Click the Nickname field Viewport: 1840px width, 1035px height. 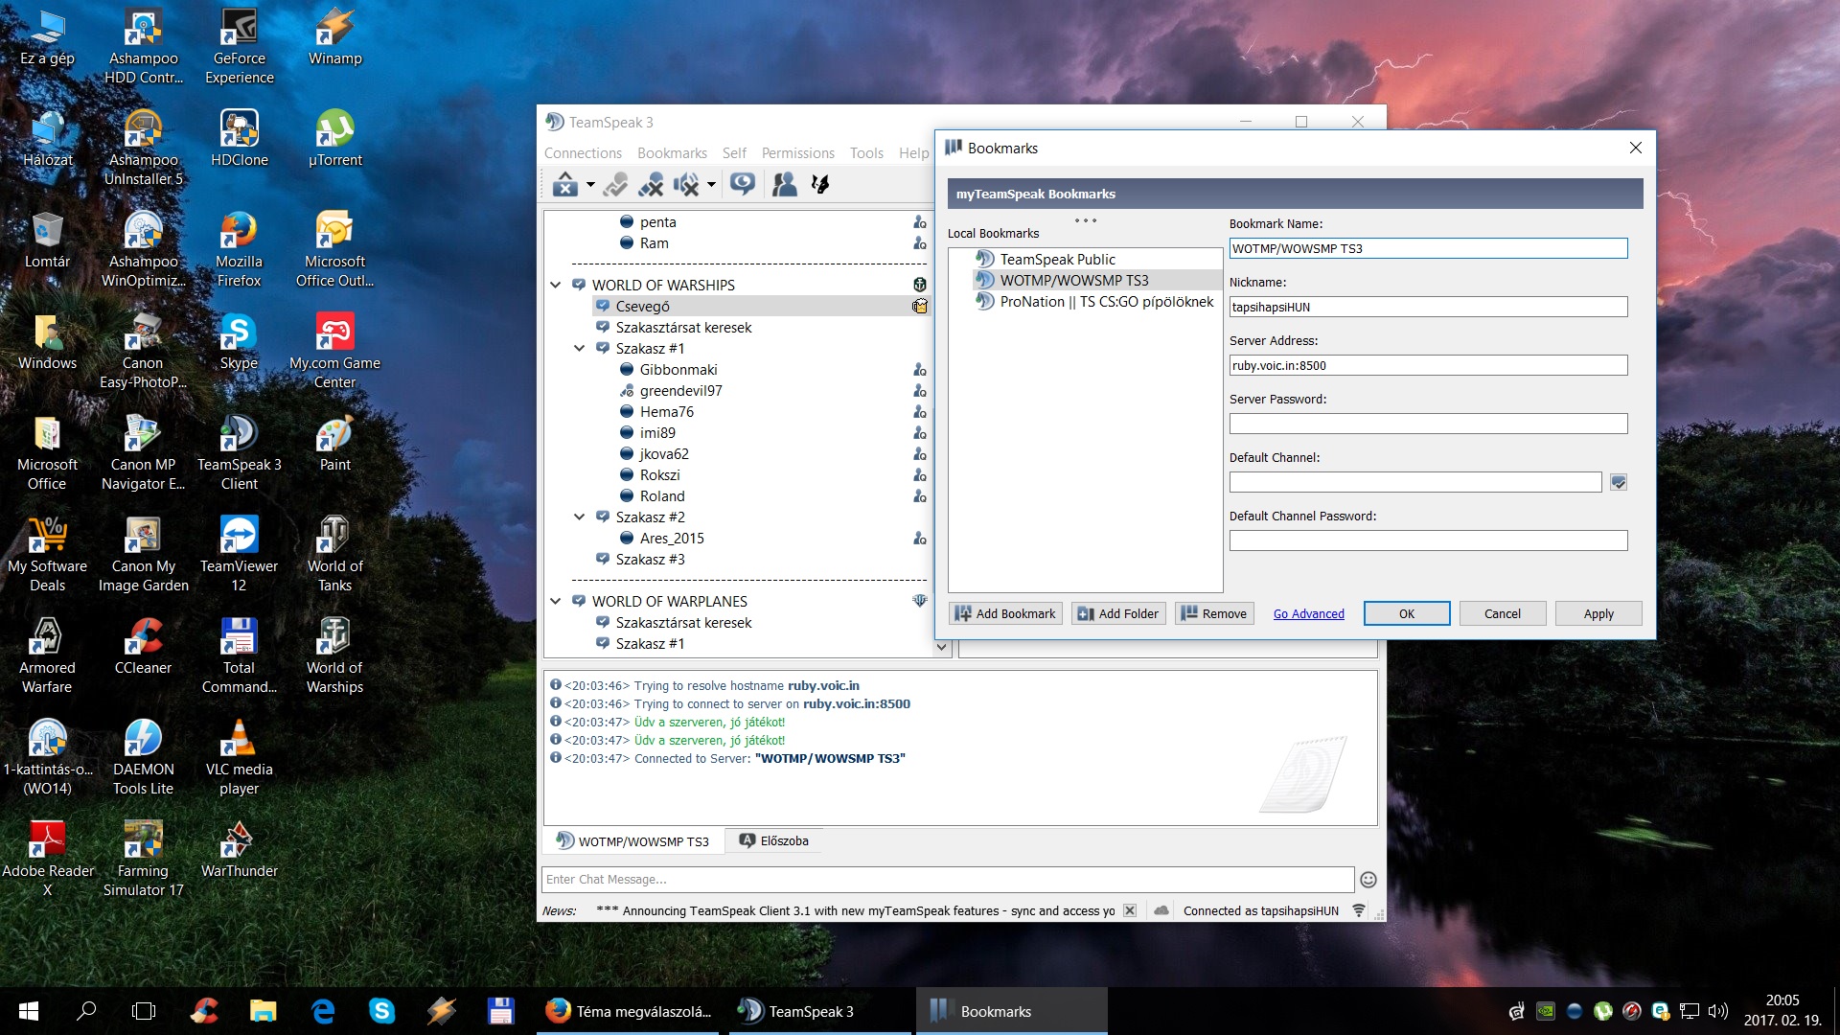pyautogui.click(x=1428, y=307)
